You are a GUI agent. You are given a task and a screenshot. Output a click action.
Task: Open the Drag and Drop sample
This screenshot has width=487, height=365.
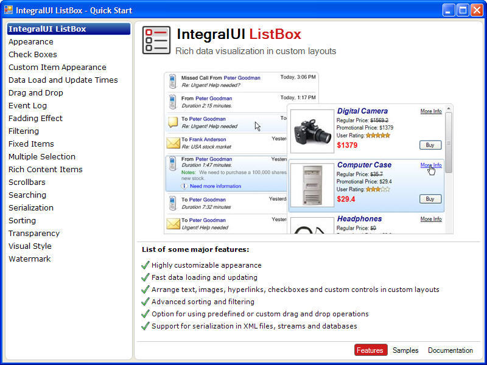click(x=36, y=92)
